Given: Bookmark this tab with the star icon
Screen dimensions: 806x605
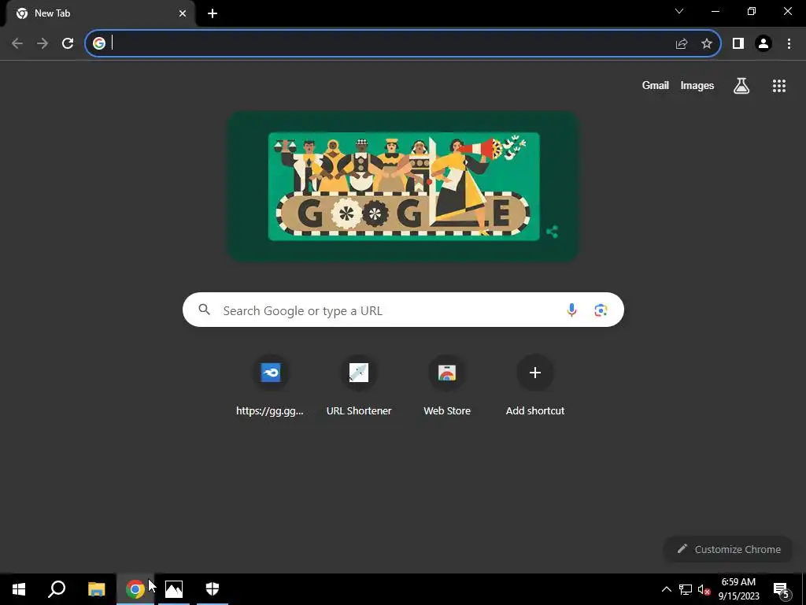Looking at the screenshot, I should [707, 43].
